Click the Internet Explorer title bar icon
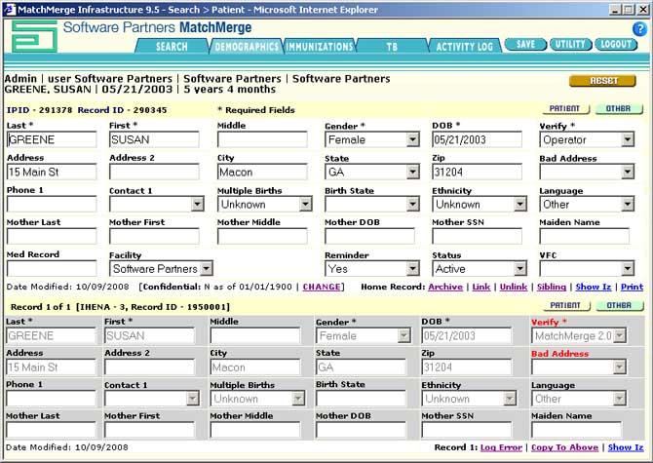 9,9
